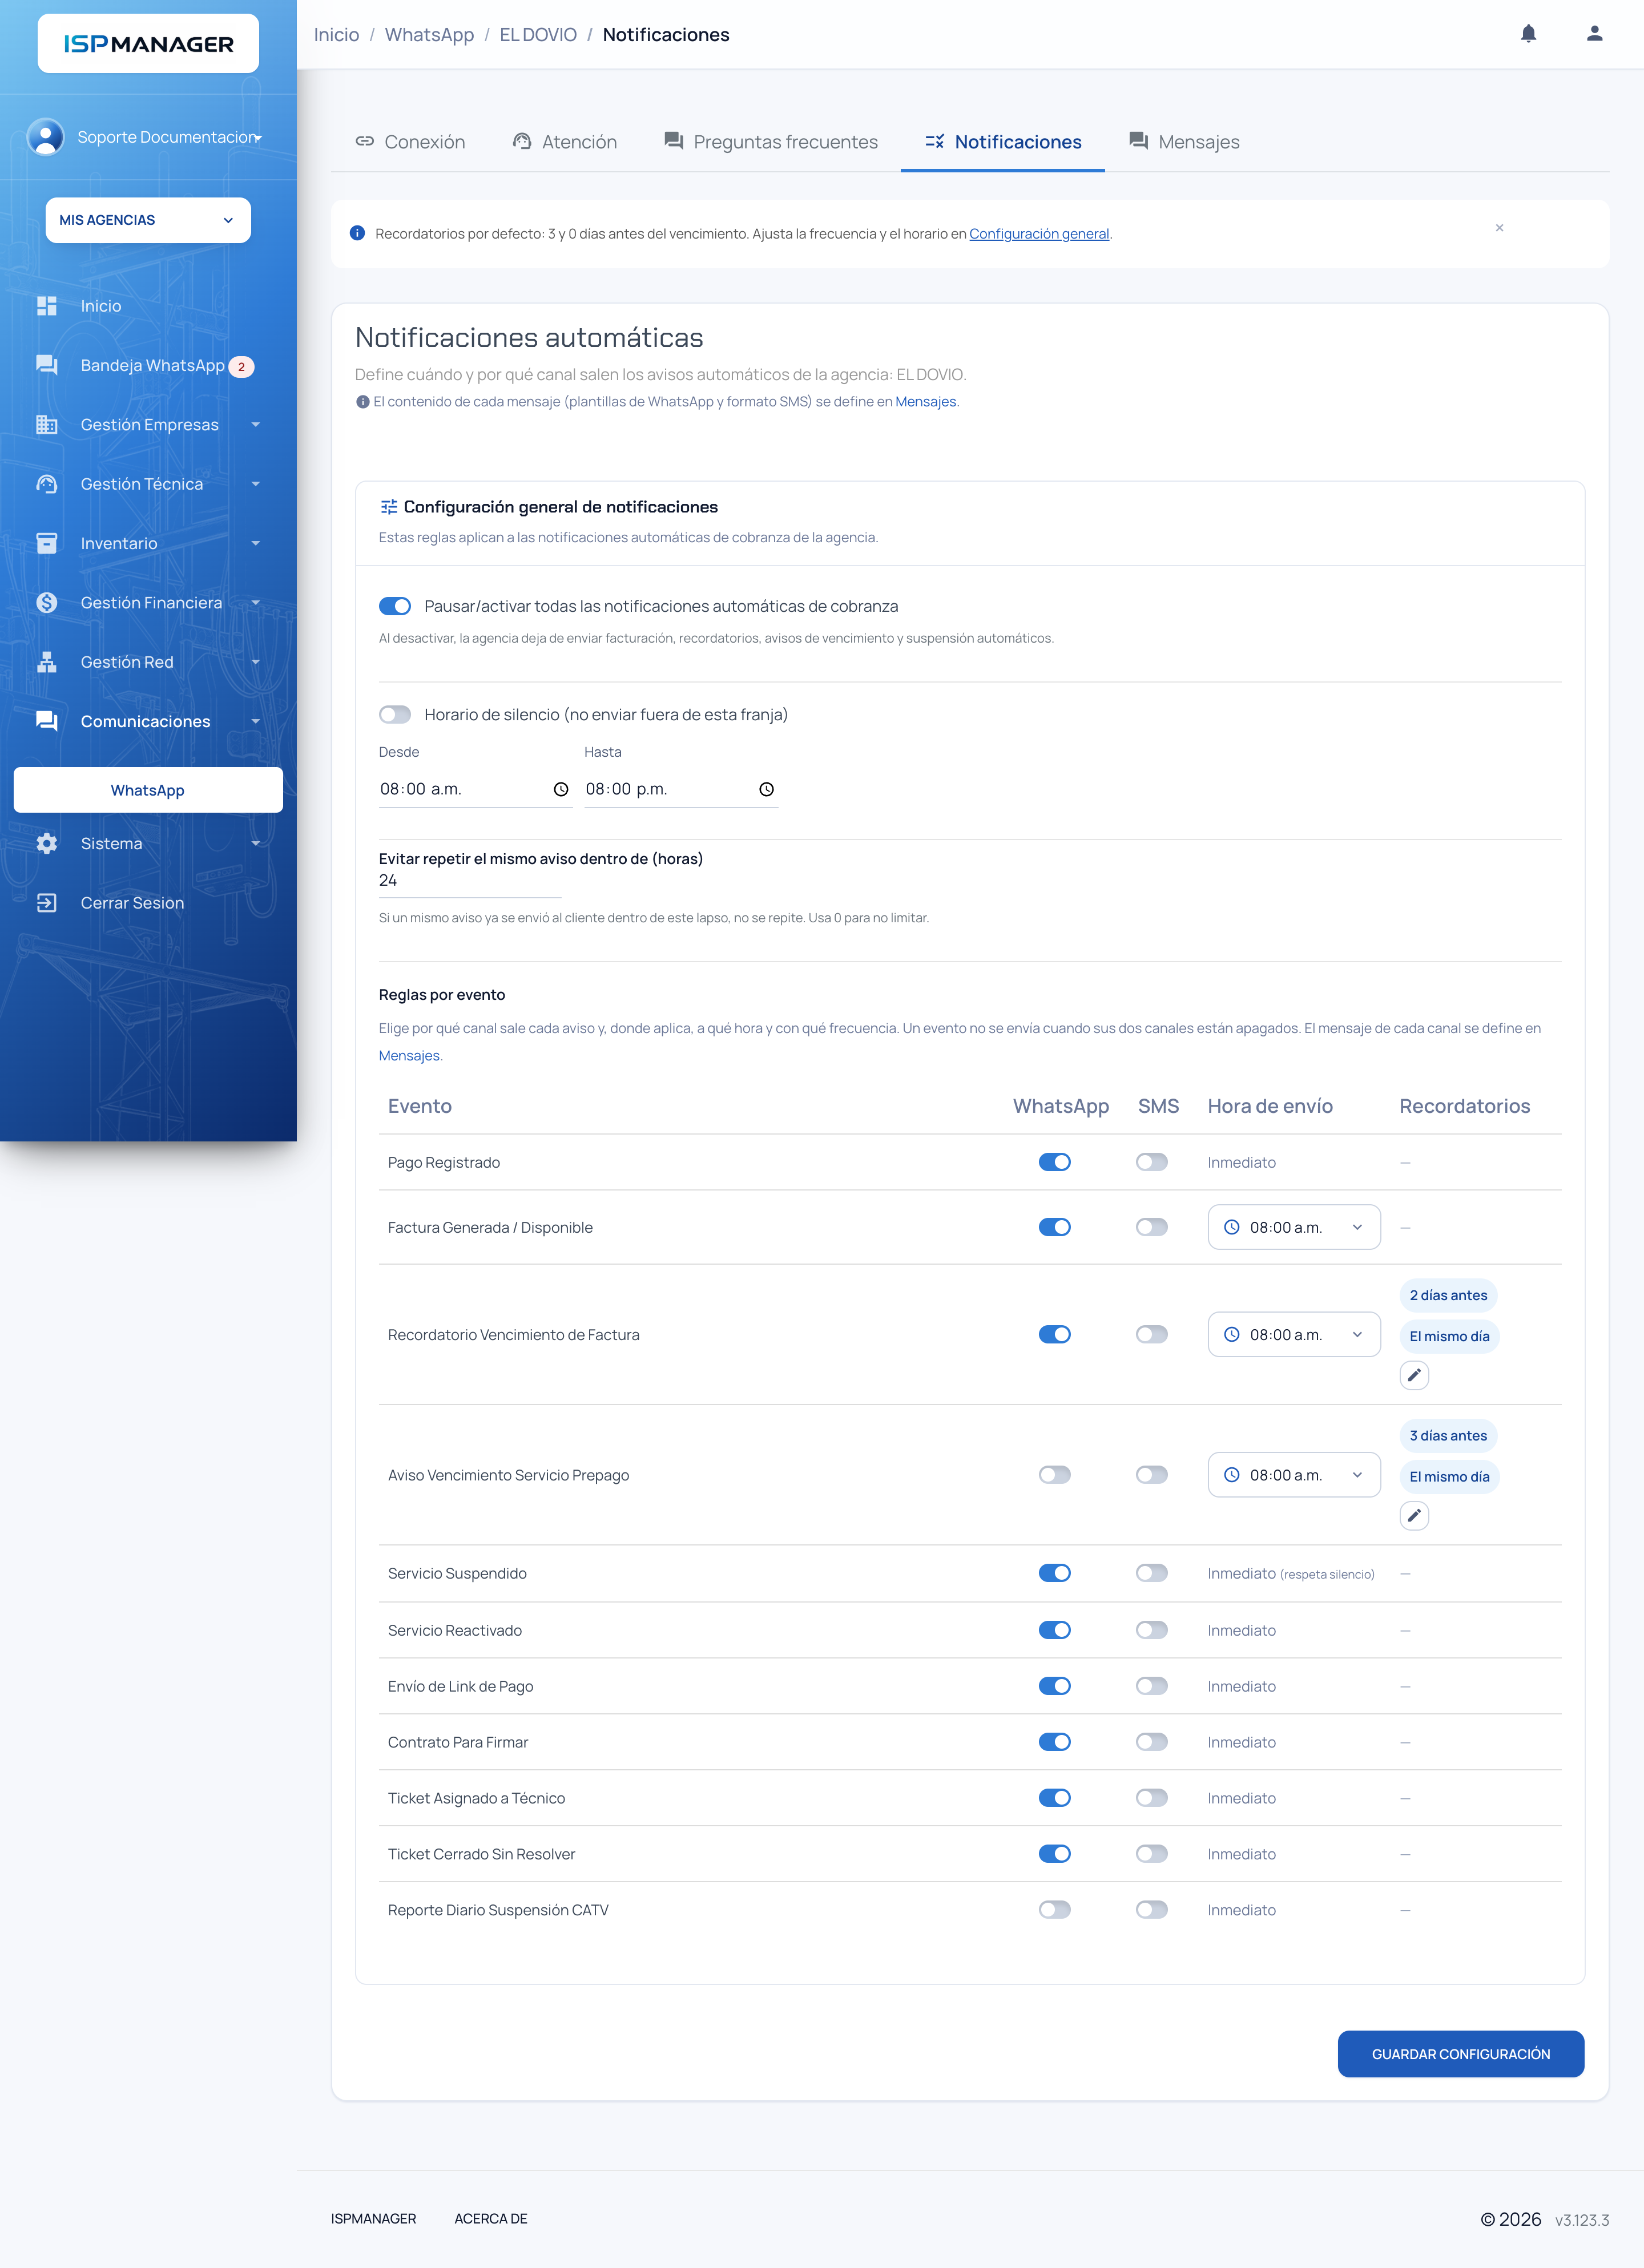Click the Sistema gear icon
Viewport: 1644px width, 2268px height.
click(x=47, y=843)
